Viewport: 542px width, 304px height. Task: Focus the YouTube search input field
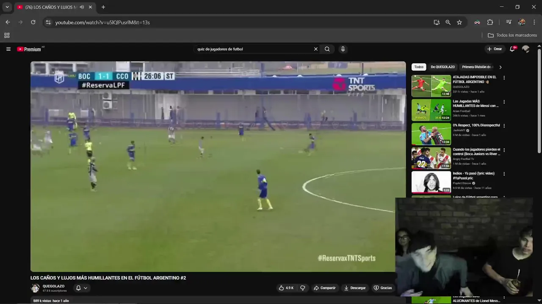coord(254,49)
